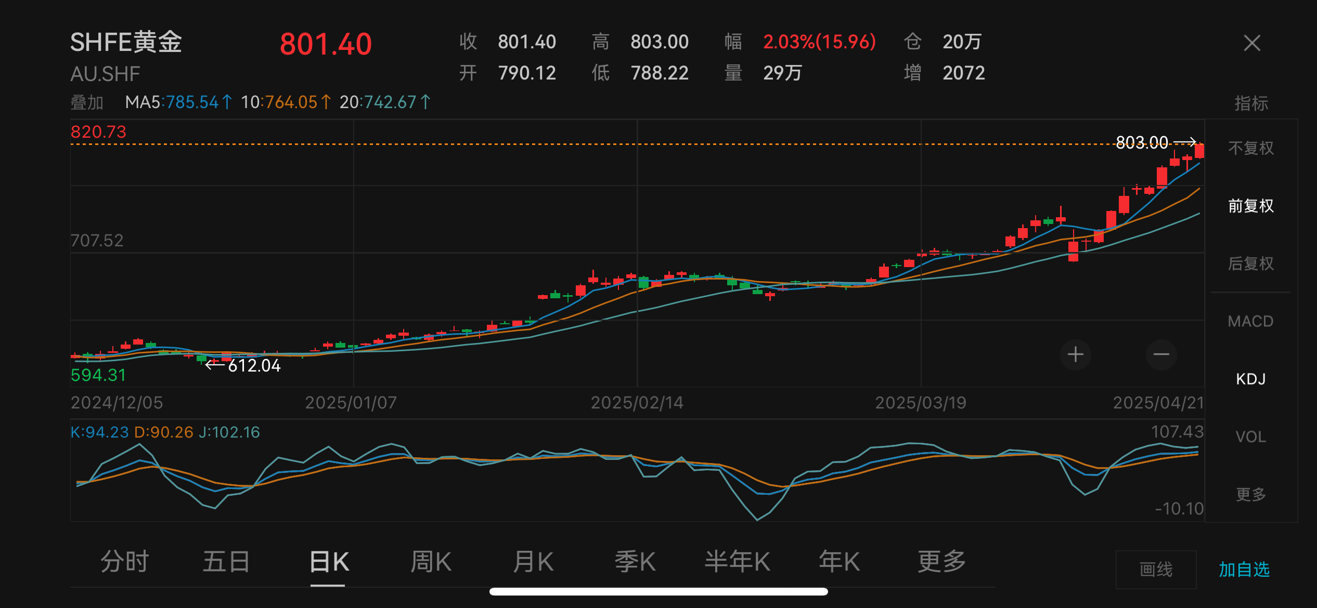Select 前复权 price adjustment option
The height and width of the screenshot is (608, 1317).
click(1250, 206)
